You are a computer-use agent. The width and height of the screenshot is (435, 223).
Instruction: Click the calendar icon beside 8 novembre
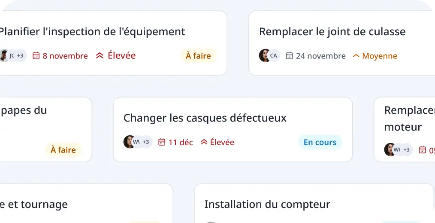[x=36, y=56]
